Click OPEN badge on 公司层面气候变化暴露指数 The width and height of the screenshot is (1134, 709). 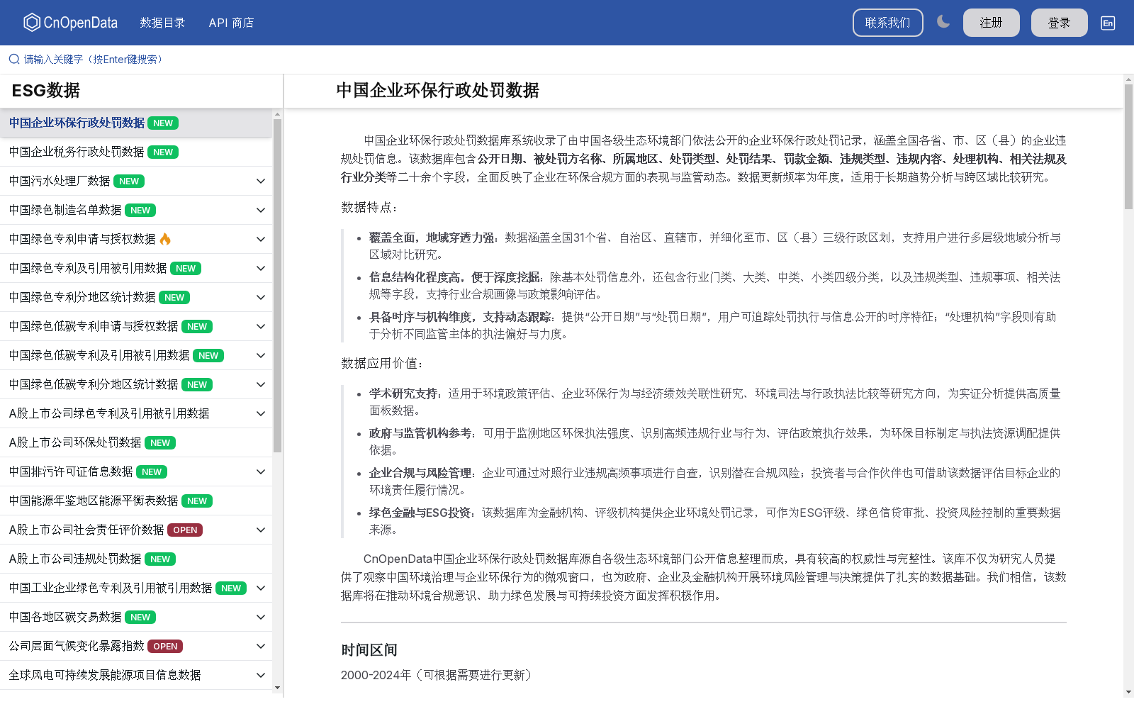pos(165,646)
